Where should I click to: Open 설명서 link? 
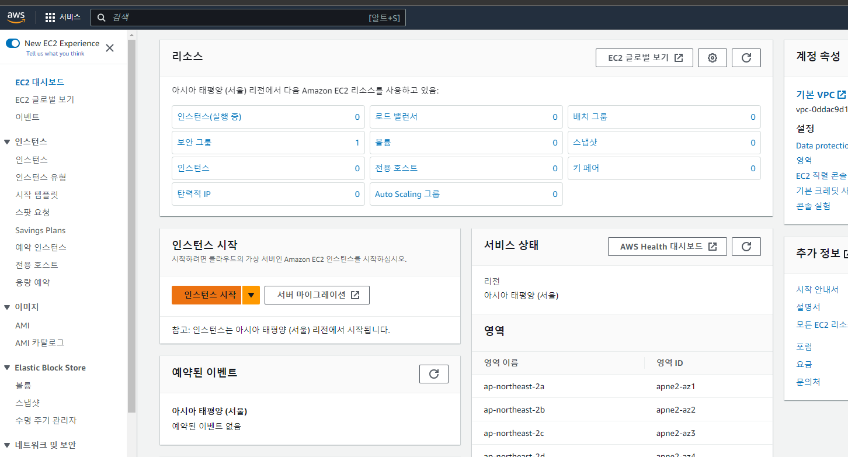pyautogui.click(x=808, y=307)
